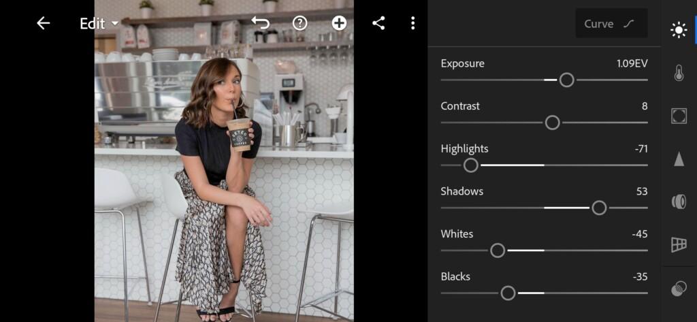Open the Effects vignette icon
The height and width of the screenshot is (322, 697).
679,116
